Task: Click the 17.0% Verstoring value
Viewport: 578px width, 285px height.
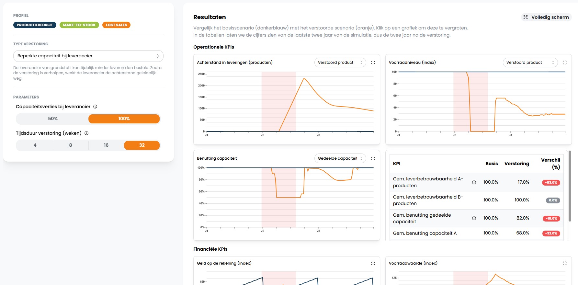Action: click(523, 182)
